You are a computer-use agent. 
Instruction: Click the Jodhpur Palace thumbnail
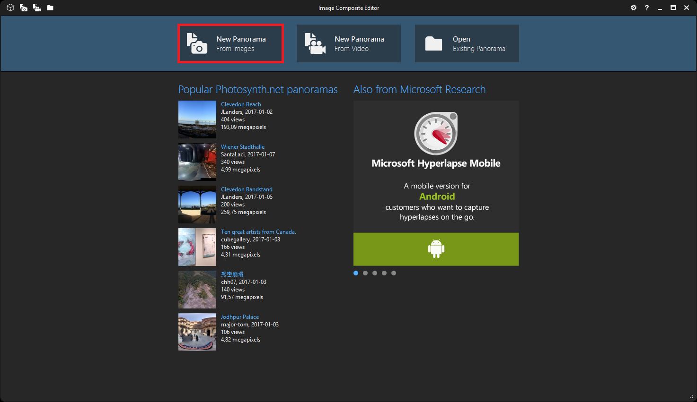pos(197,332)
